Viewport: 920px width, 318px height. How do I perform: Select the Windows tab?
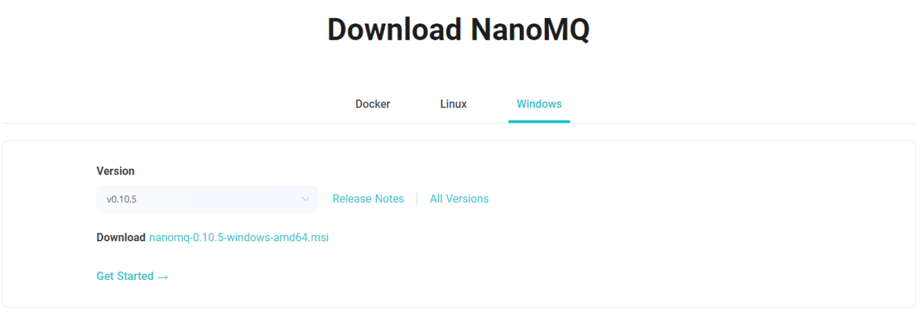point(539,104)
